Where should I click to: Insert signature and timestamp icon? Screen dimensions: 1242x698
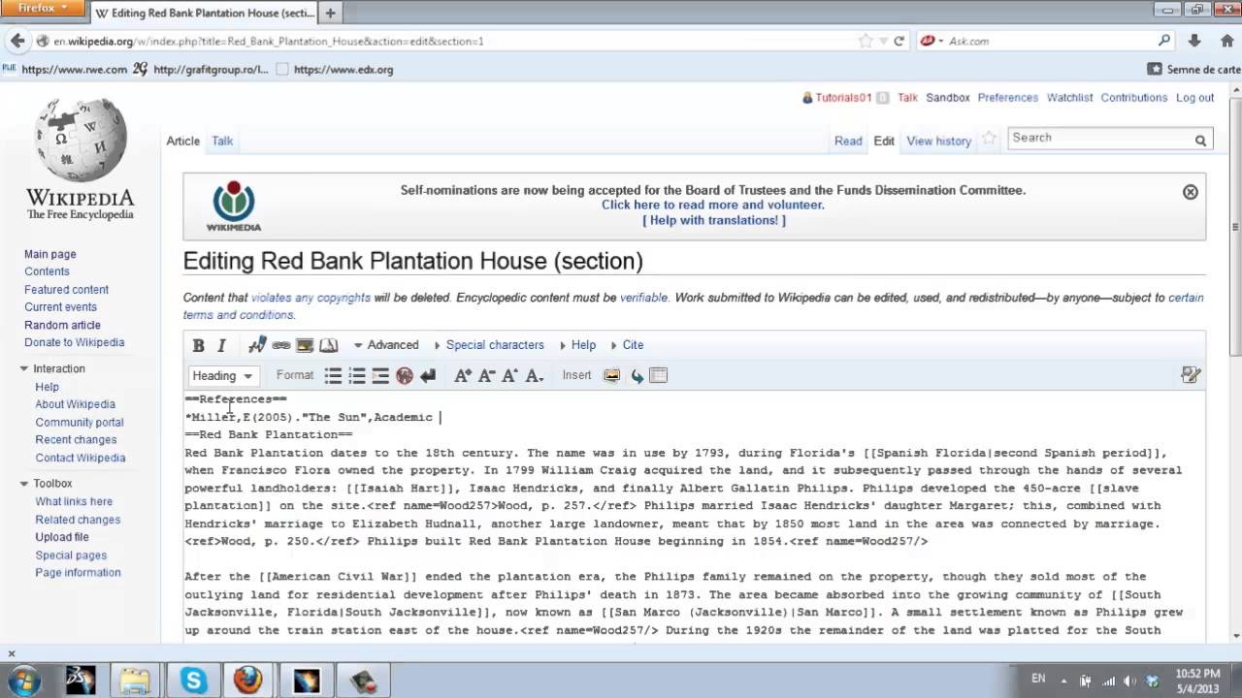(x=257, y=345)
